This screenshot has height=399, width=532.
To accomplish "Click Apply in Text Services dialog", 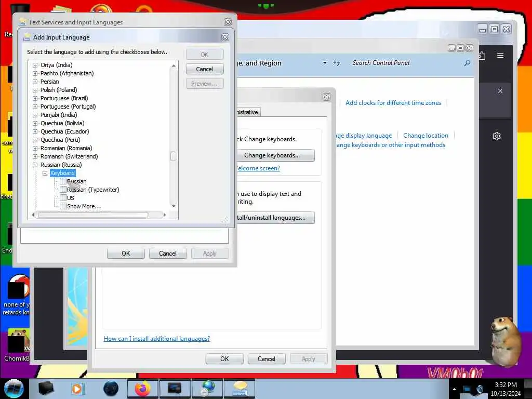I will pos(210,254).
